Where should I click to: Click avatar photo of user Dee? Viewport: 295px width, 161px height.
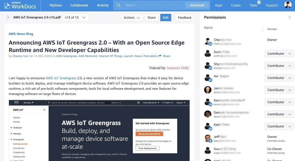point(208,114)
